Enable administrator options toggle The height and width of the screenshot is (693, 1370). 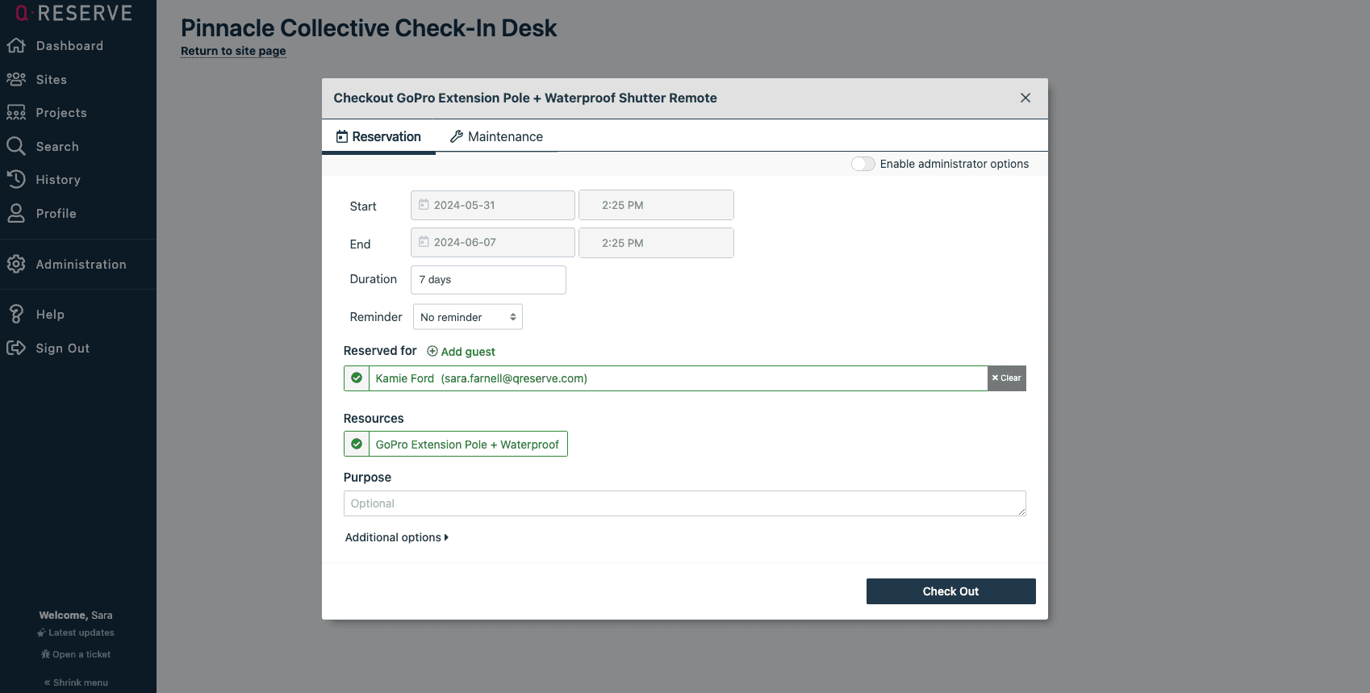coord(863,164)
